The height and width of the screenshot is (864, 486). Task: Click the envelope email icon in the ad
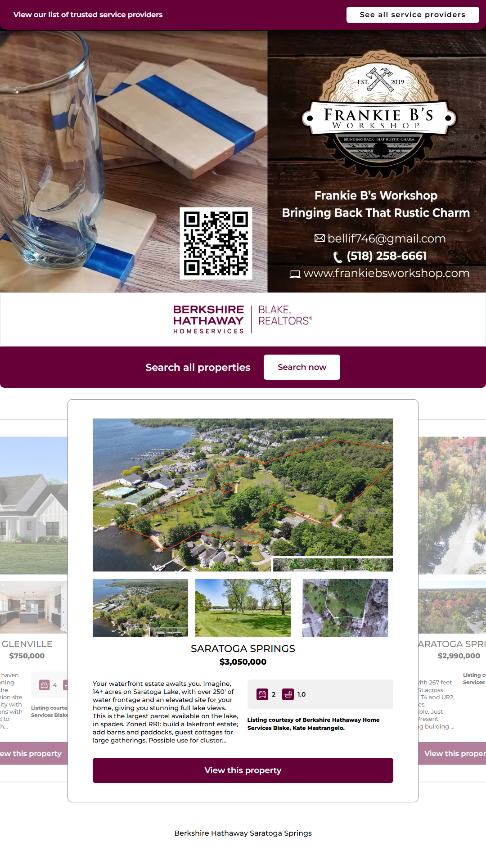point(319,238)
